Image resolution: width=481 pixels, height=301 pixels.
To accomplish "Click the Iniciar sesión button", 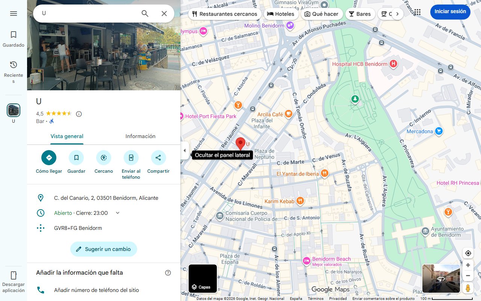I will 450,12.
